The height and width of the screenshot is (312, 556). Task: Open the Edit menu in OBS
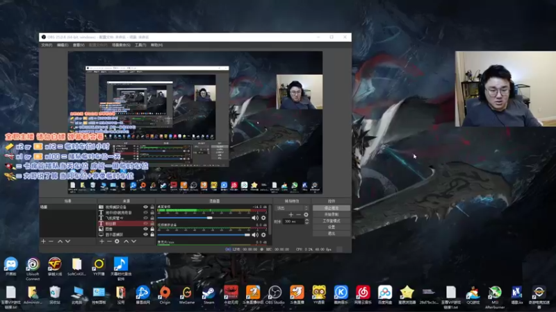point(63,45)
